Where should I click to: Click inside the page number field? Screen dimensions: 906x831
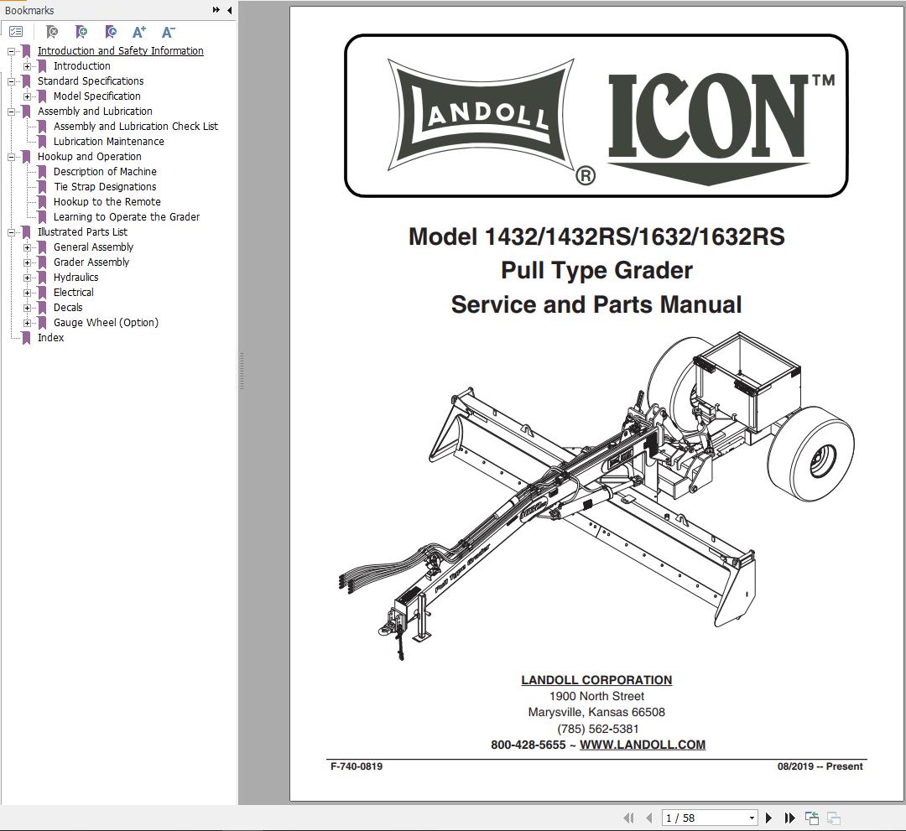[696, 817]
